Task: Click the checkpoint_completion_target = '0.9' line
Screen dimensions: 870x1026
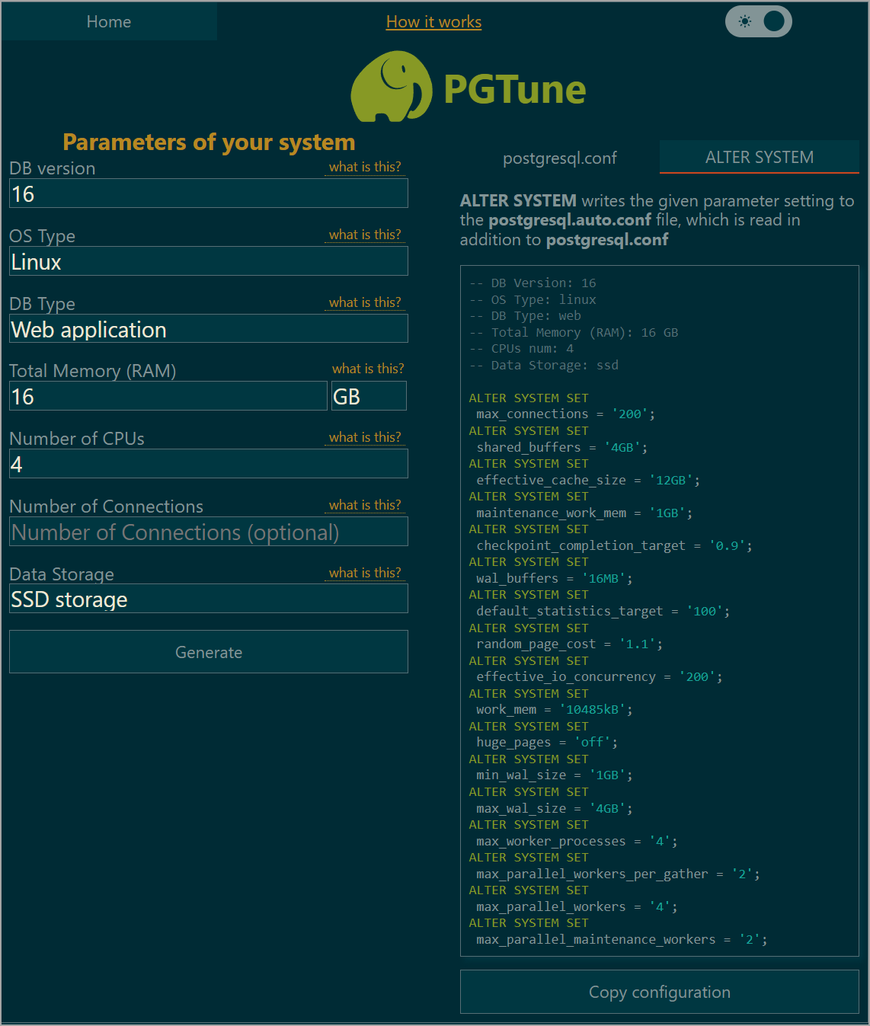Action: point(614,545)
